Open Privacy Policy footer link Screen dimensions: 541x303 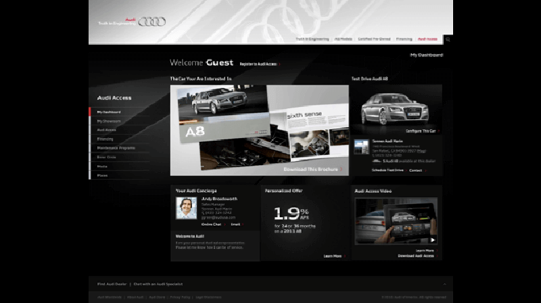pos(180,297)
